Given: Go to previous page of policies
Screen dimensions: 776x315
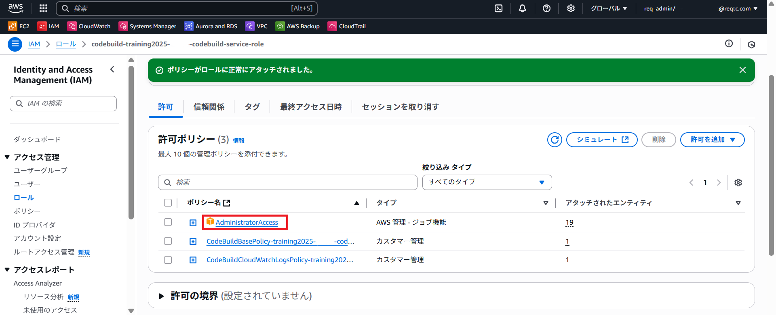Looking at the screenshot, I should click(691, 182).
